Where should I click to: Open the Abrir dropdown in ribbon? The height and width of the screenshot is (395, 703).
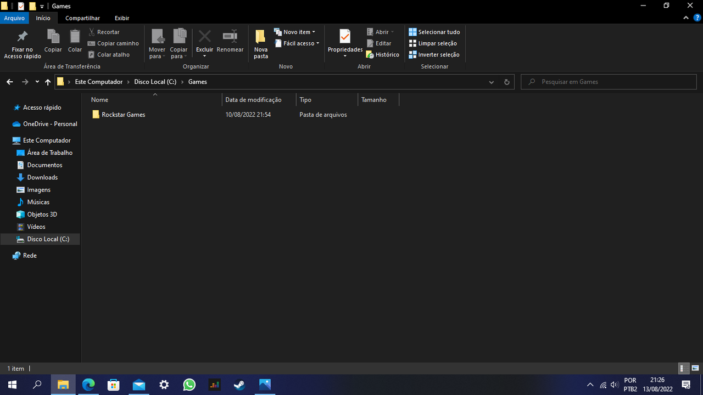click(381, 32)
